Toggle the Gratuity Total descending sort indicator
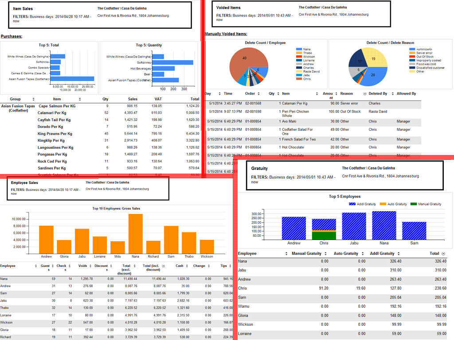Screen dimensions: 454x340 [x=443, y=254]
